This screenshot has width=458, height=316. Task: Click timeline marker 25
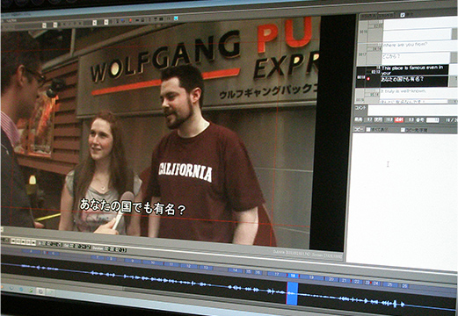pyautogui.click(x=389, y=284)
